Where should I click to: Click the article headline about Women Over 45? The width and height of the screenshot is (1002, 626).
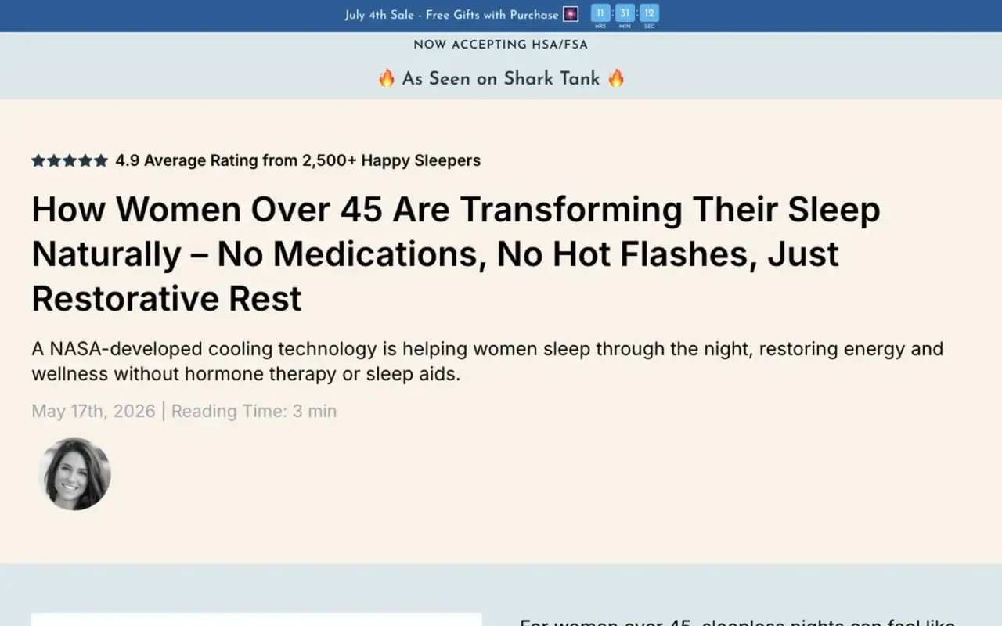coord(456,254)
